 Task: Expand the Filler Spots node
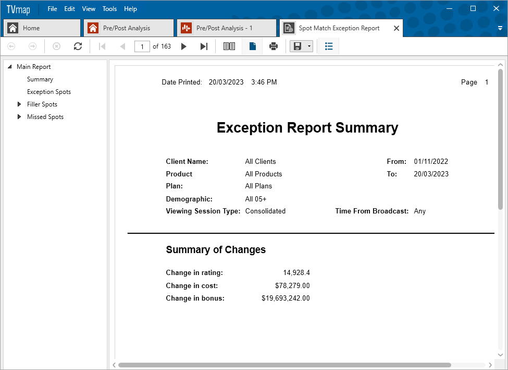(x=19, y=104)
